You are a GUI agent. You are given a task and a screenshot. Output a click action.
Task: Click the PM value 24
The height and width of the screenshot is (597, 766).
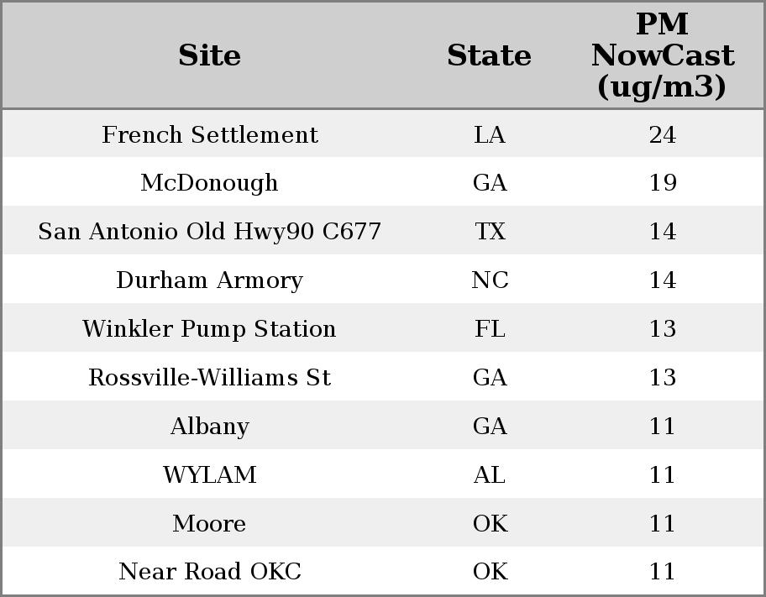(x=663, y=134)
